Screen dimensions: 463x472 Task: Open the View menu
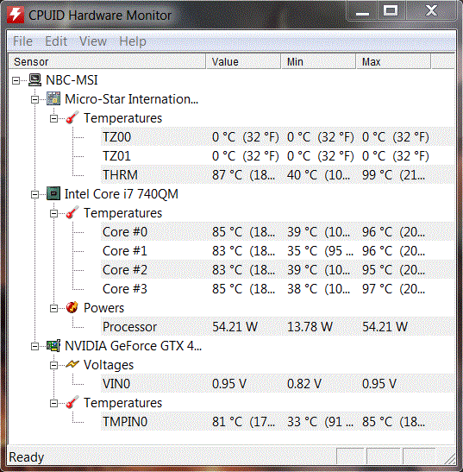point(93,41)
